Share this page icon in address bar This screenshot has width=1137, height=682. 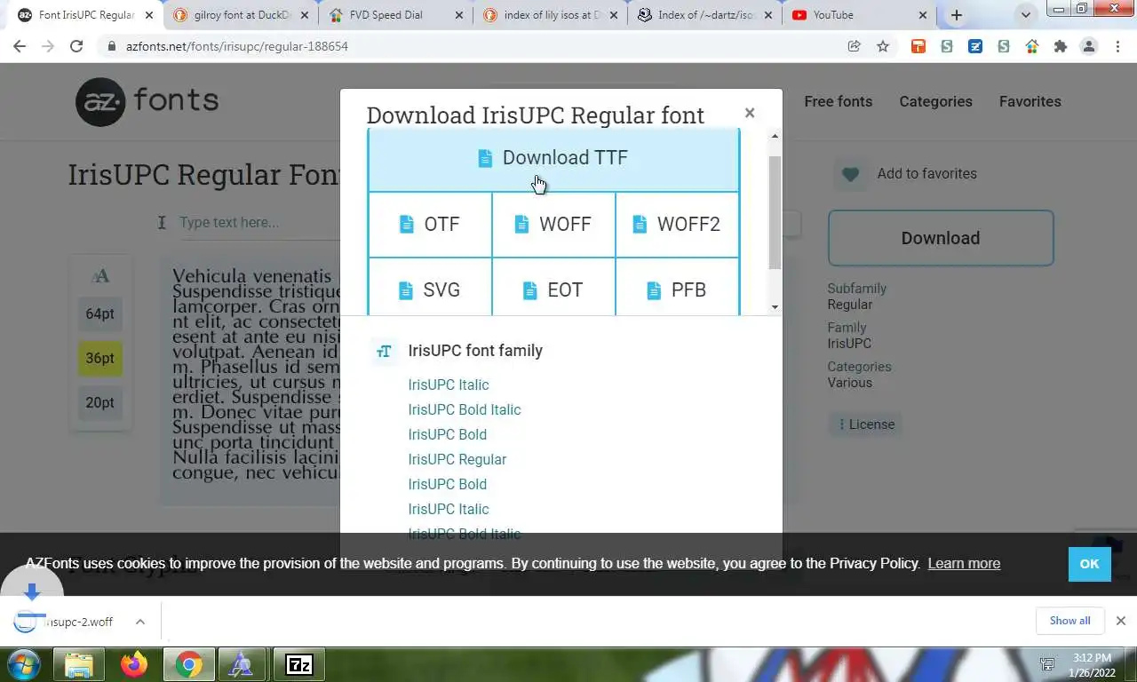[855, 46]
